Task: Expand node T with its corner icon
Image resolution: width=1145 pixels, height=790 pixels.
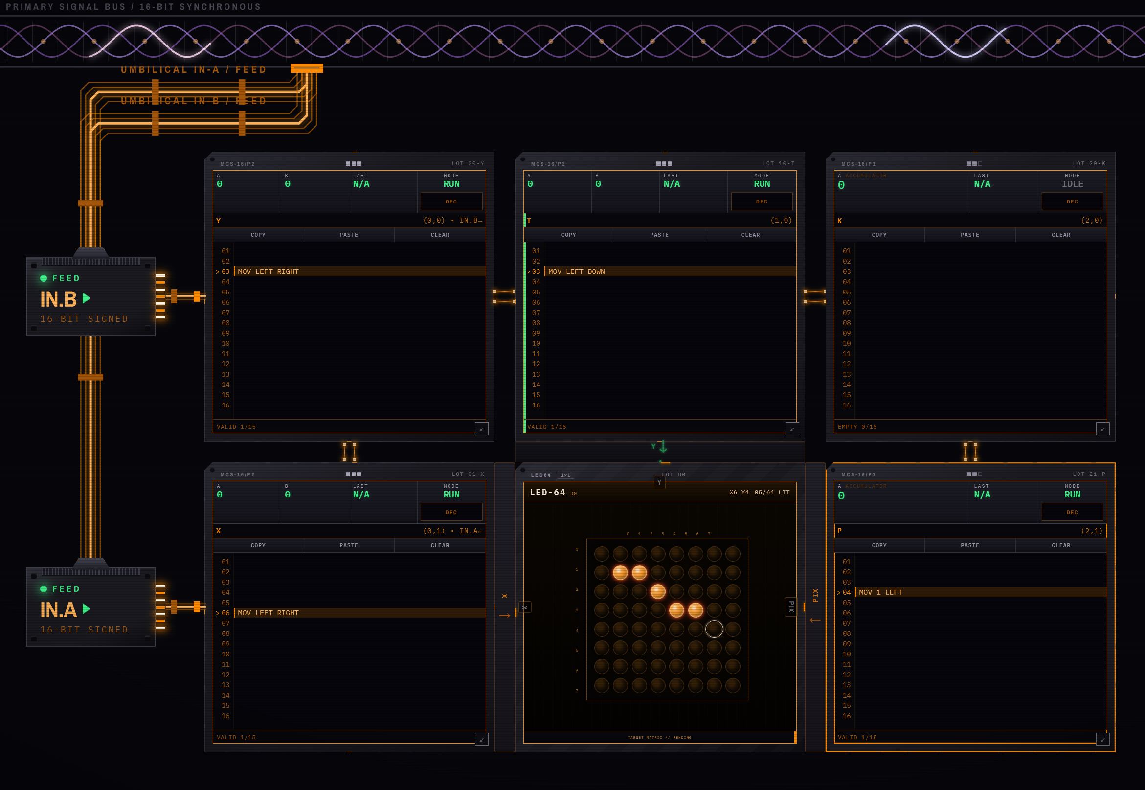Action: 792,429
